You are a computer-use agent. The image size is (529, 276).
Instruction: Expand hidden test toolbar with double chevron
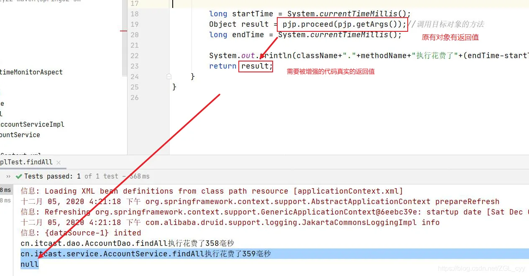click(8, 176)
